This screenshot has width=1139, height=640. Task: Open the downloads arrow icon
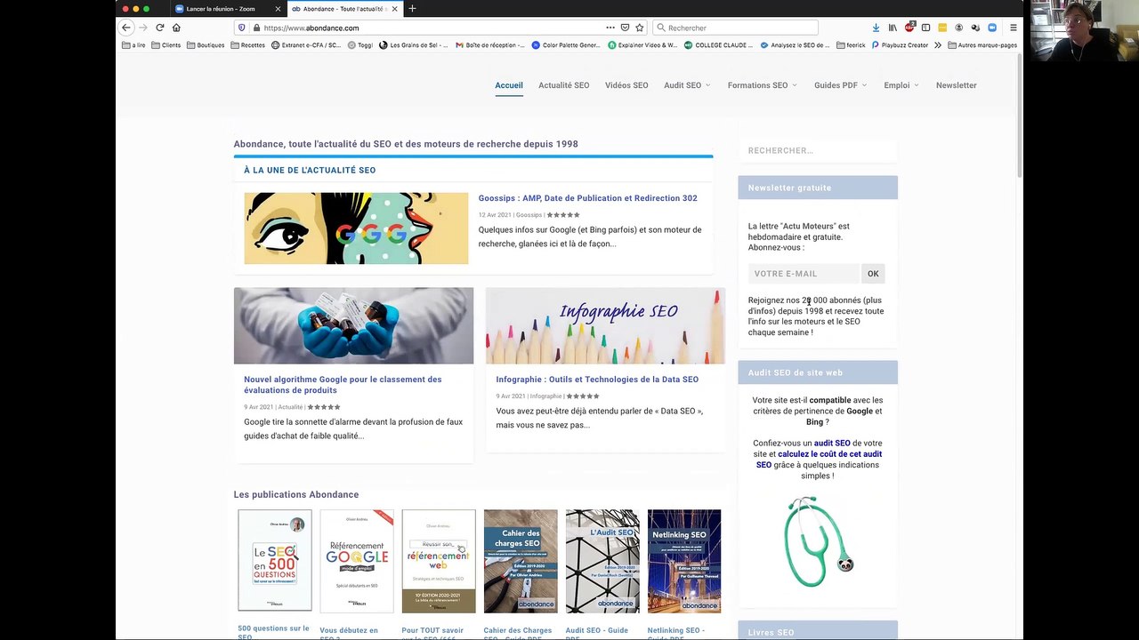point(876,28)
